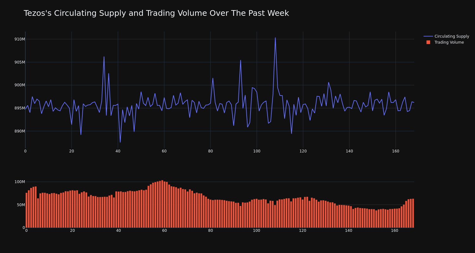Click x-axis label 160 under supply chart

click(x=396, y=151)
